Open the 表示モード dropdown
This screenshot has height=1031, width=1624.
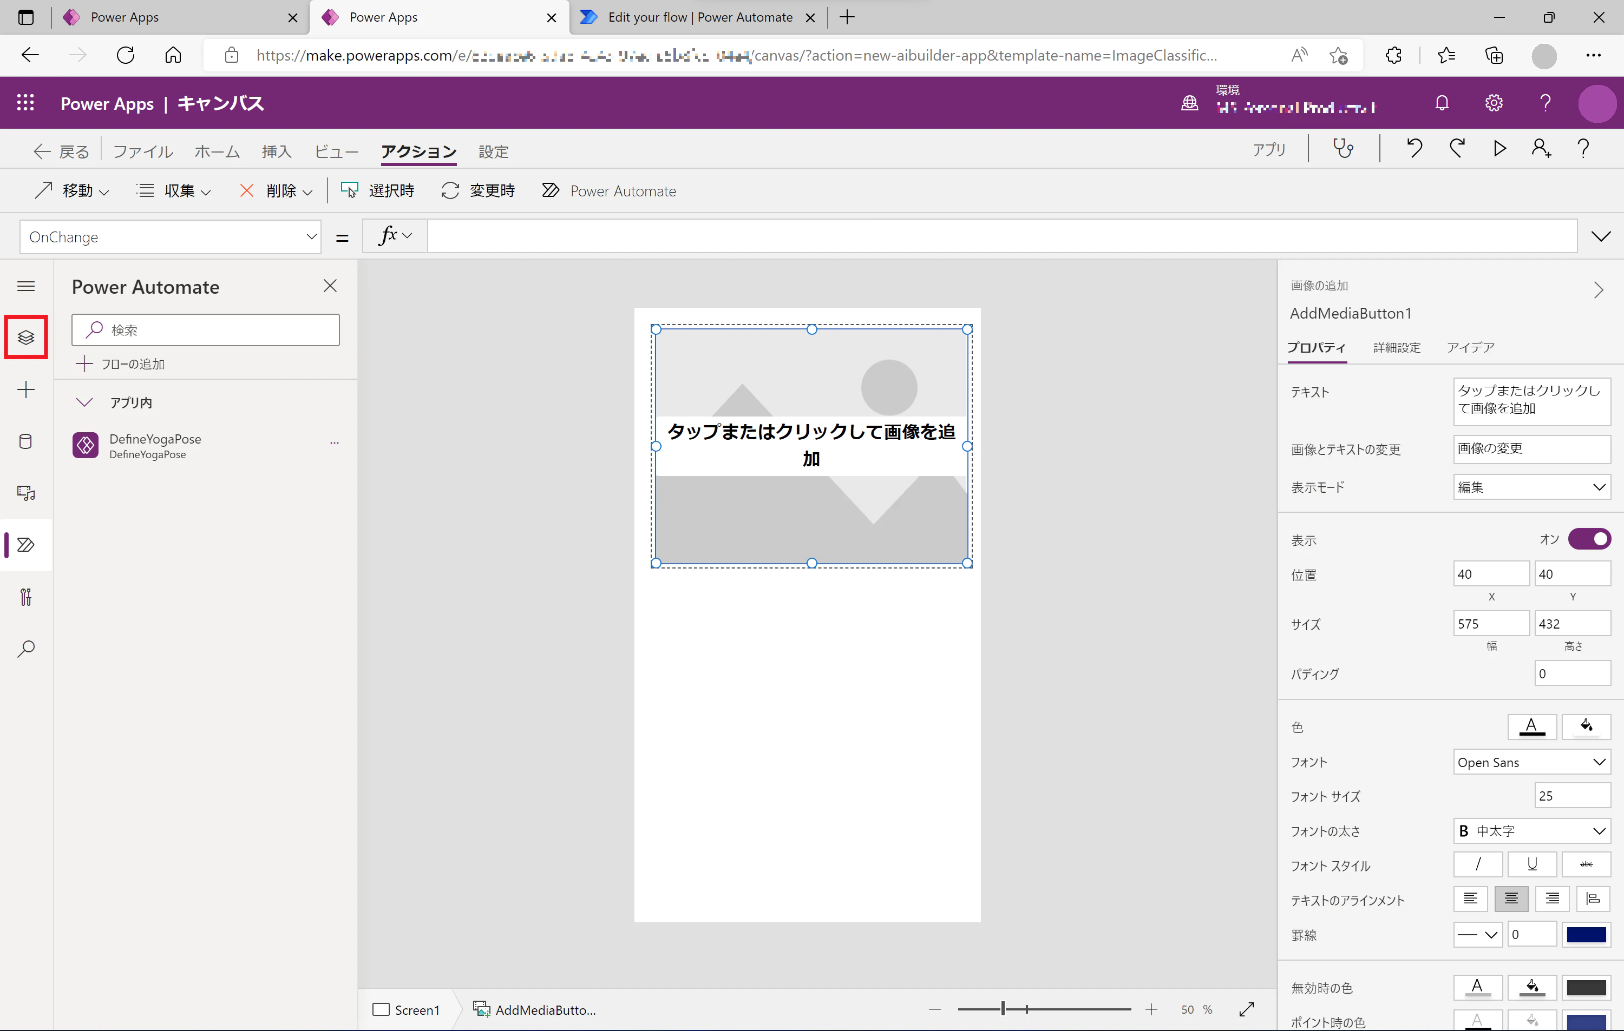(x=1531, y=487)
